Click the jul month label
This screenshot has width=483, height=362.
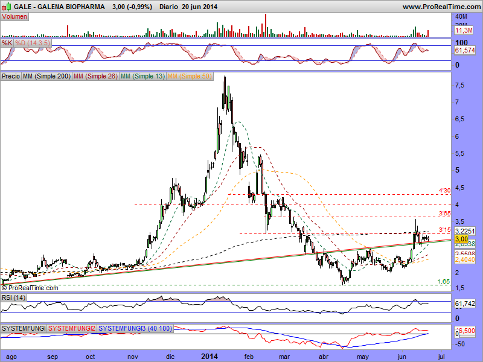(x=441, y=357)
